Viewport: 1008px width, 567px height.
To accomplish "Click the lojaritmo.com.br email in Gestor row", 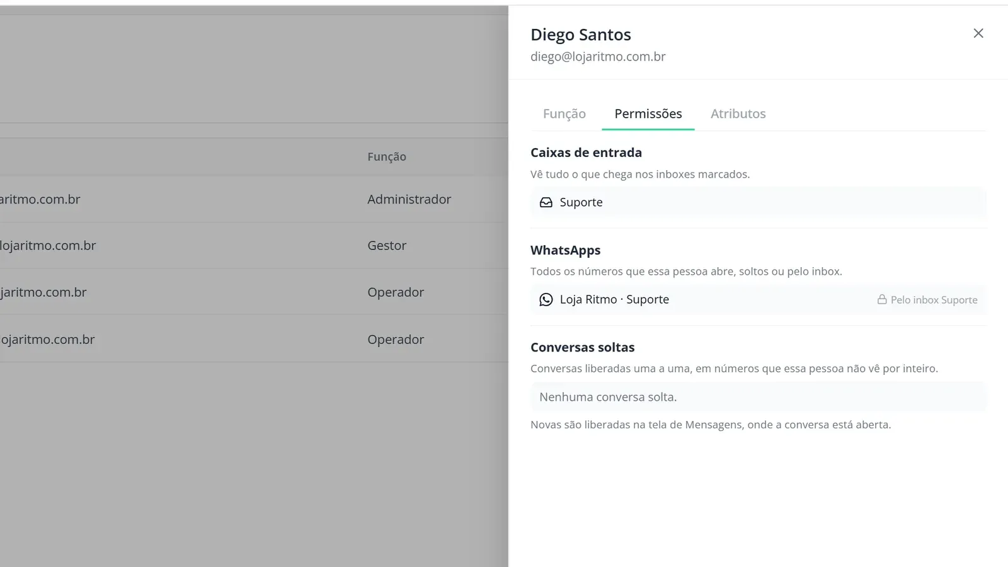I will coord(48,246).
